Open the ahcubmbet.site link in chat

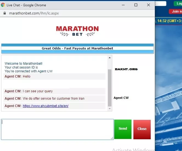coord(45,106)
